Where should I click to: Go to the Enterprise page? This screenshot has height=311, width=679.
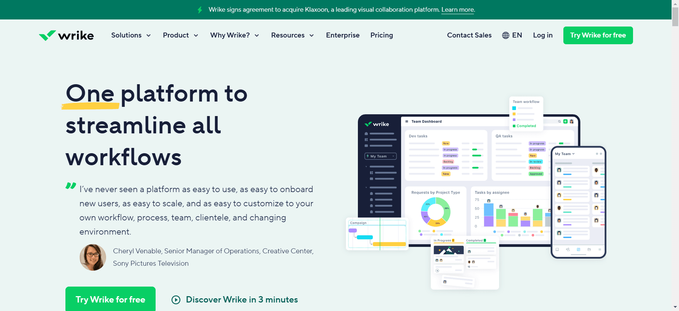click(343, 35)
